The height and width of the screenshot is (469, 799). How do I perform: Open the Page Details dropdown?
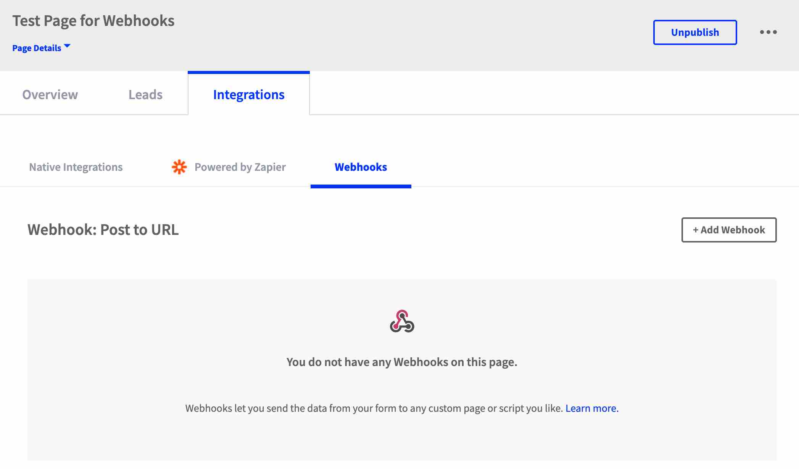[x=42, y=47]
